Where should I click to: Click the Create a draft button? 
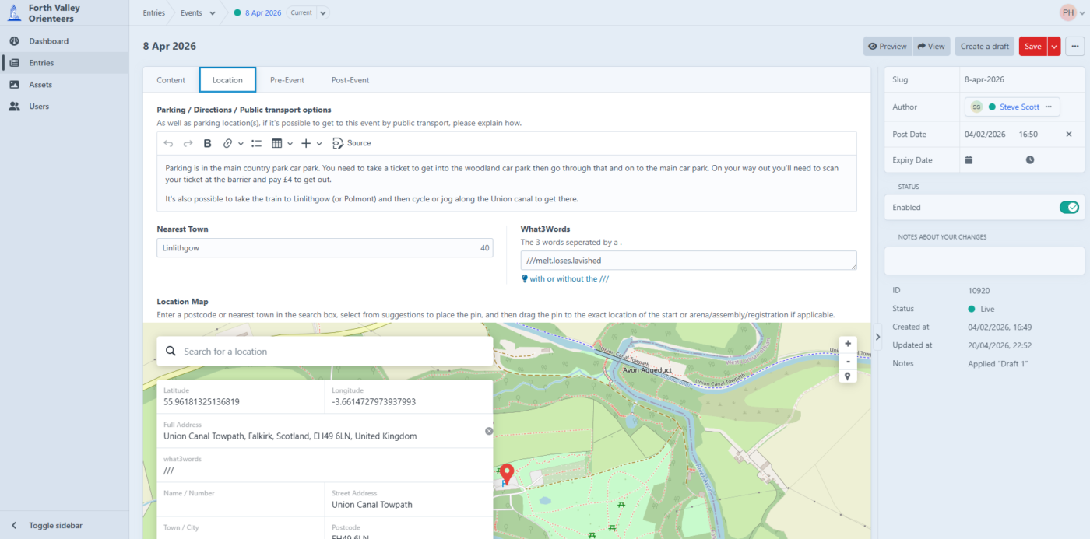[x=984, y=47]
